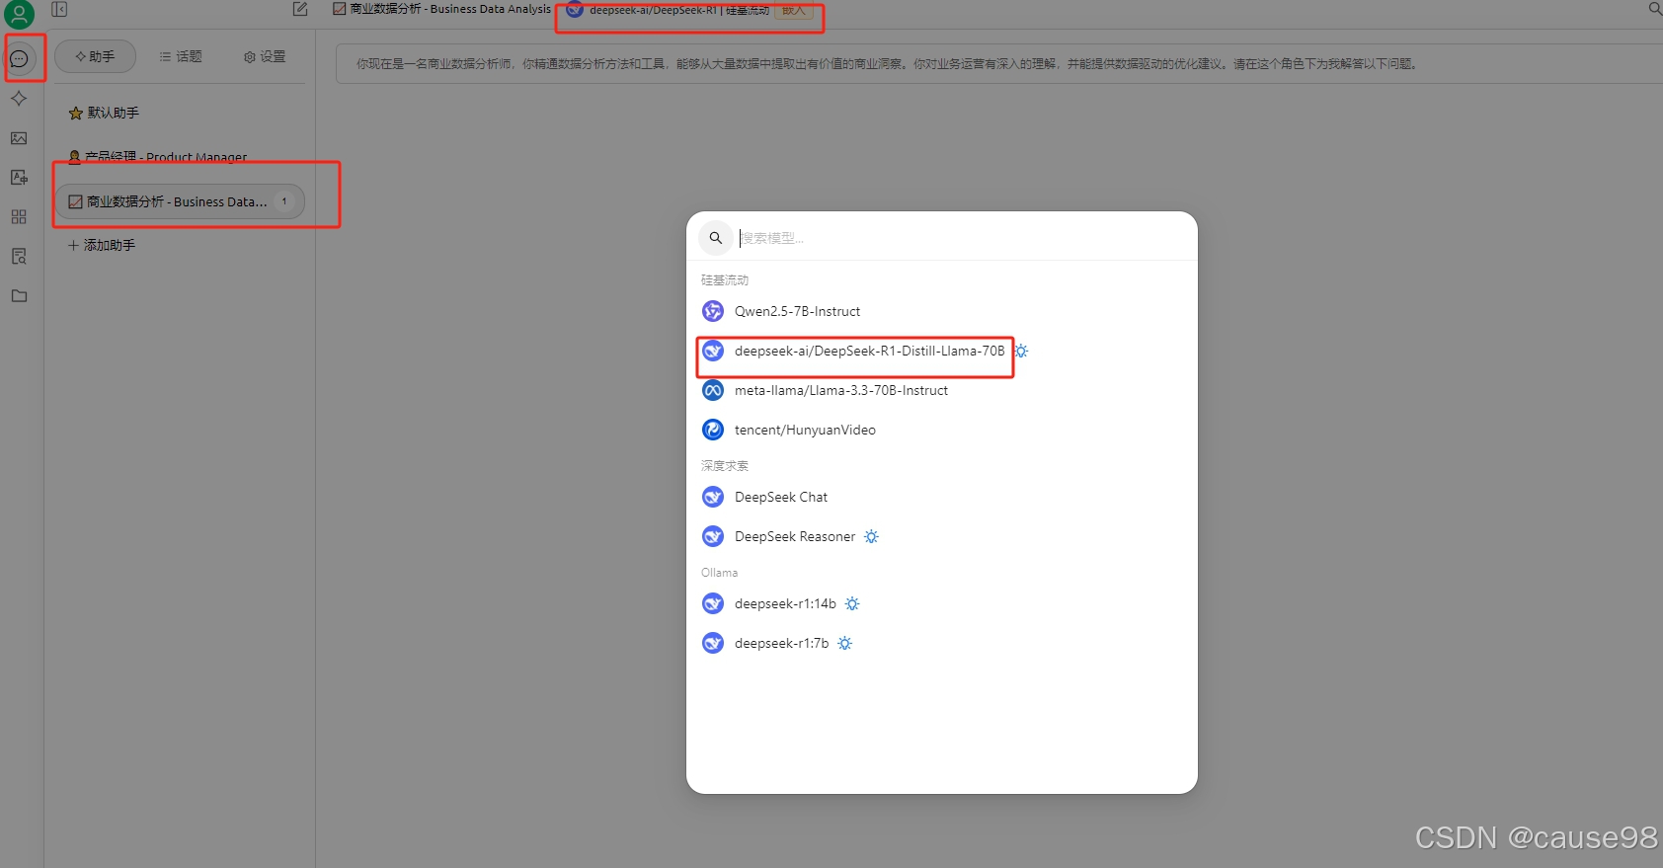Click the top-right search icon
The image size is (1663, 868).
[1655, 9]
